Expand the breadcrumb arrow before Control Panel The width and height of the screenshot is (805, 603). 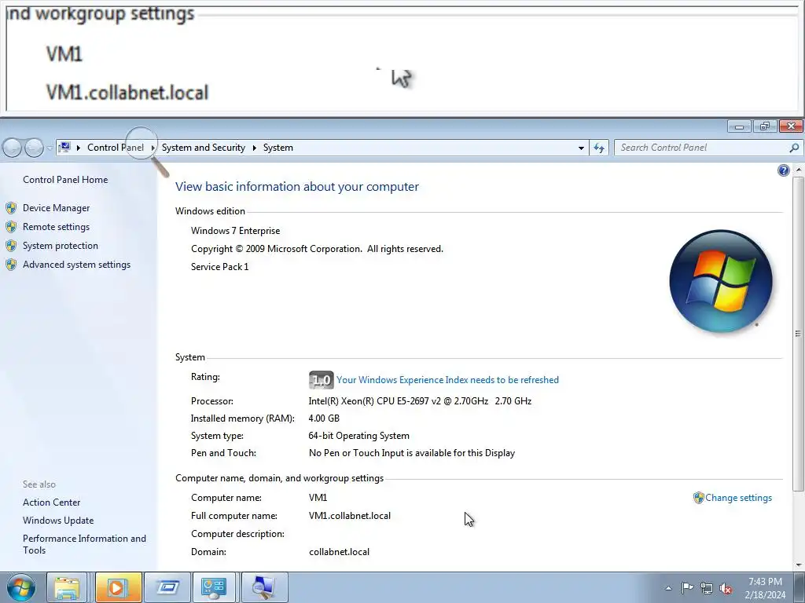[x=79, y=148]
